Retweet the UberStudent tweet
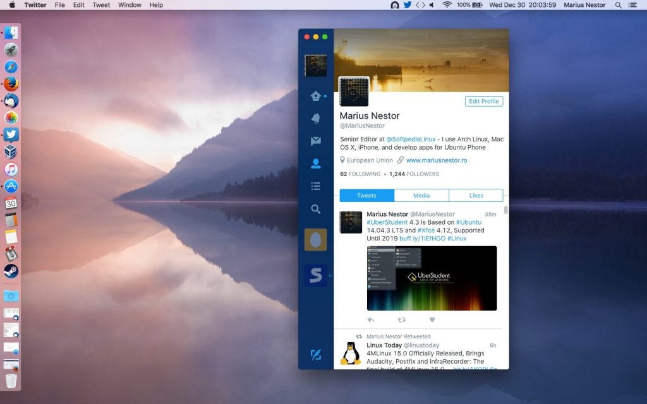This screenshot has width=647, height=404. coord(401,320)
